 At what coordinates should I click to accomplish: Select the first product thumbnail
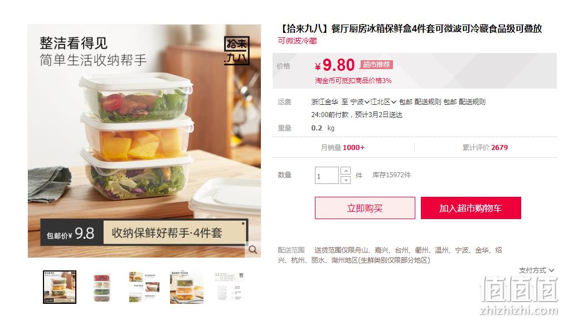point(60,287)
